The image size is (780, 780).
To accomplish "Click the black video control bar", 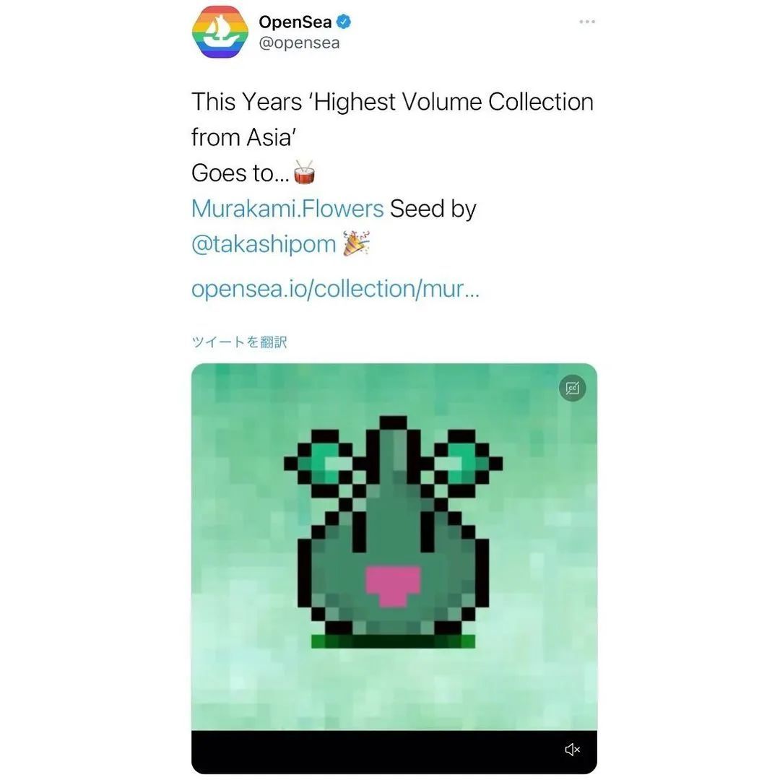I will pyautogui.click(x=394, y=752).
